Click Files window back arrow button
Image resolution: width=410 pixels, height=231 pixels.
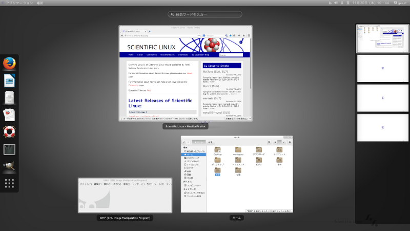184,142
